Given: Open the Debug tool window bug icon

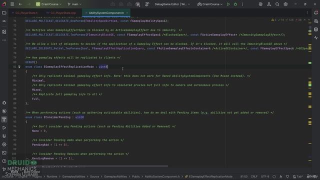Looking at the screenshot, I should (x=4, y=103).
